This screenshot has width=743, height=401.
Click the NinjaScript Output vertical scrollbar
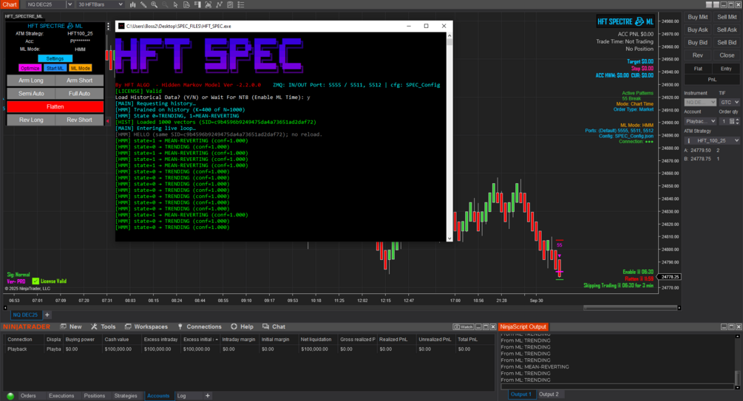(737, 362)
